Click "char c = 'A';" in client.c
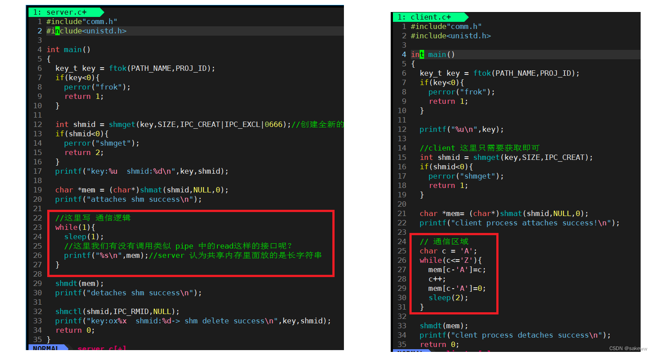The image size is (654, 355). pos(449,251)
